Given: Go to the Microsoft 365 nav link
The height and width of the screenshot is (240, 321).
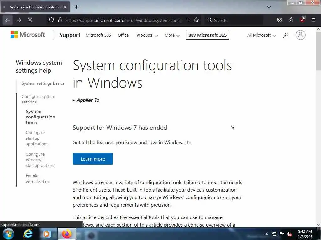Looking at the screenshot, I should click(x=98, y=35).
